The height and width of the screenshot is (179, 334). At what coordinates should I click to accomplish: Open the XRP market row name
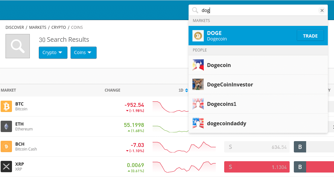click(19, 166)
